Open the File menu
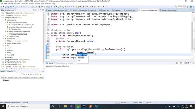Viewport: 195px width, 109px height. pos(2,4)
